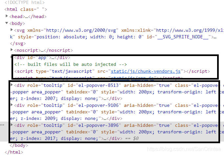The width and height of the screenshot is (224, 155).
Task: Expand the el-popover-8513 tooltip div
Action: 12,85
